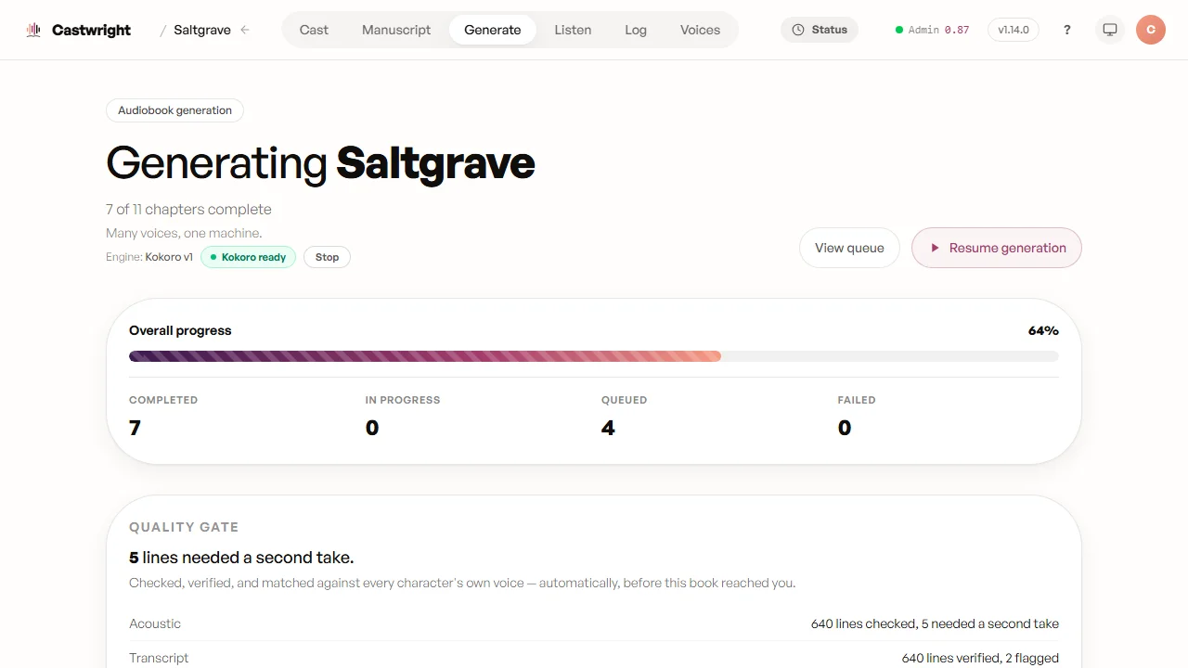
Task: Click the 64% progress value
Action: [1043, 330]
